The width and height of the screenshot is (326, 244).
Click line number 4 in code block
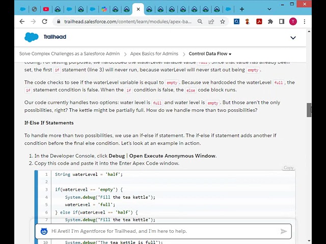(46, 197)
